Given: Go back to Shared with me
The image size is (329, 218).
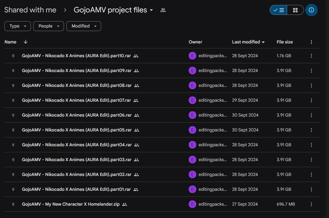Looking at the screenshot, I should click(30, 10).
